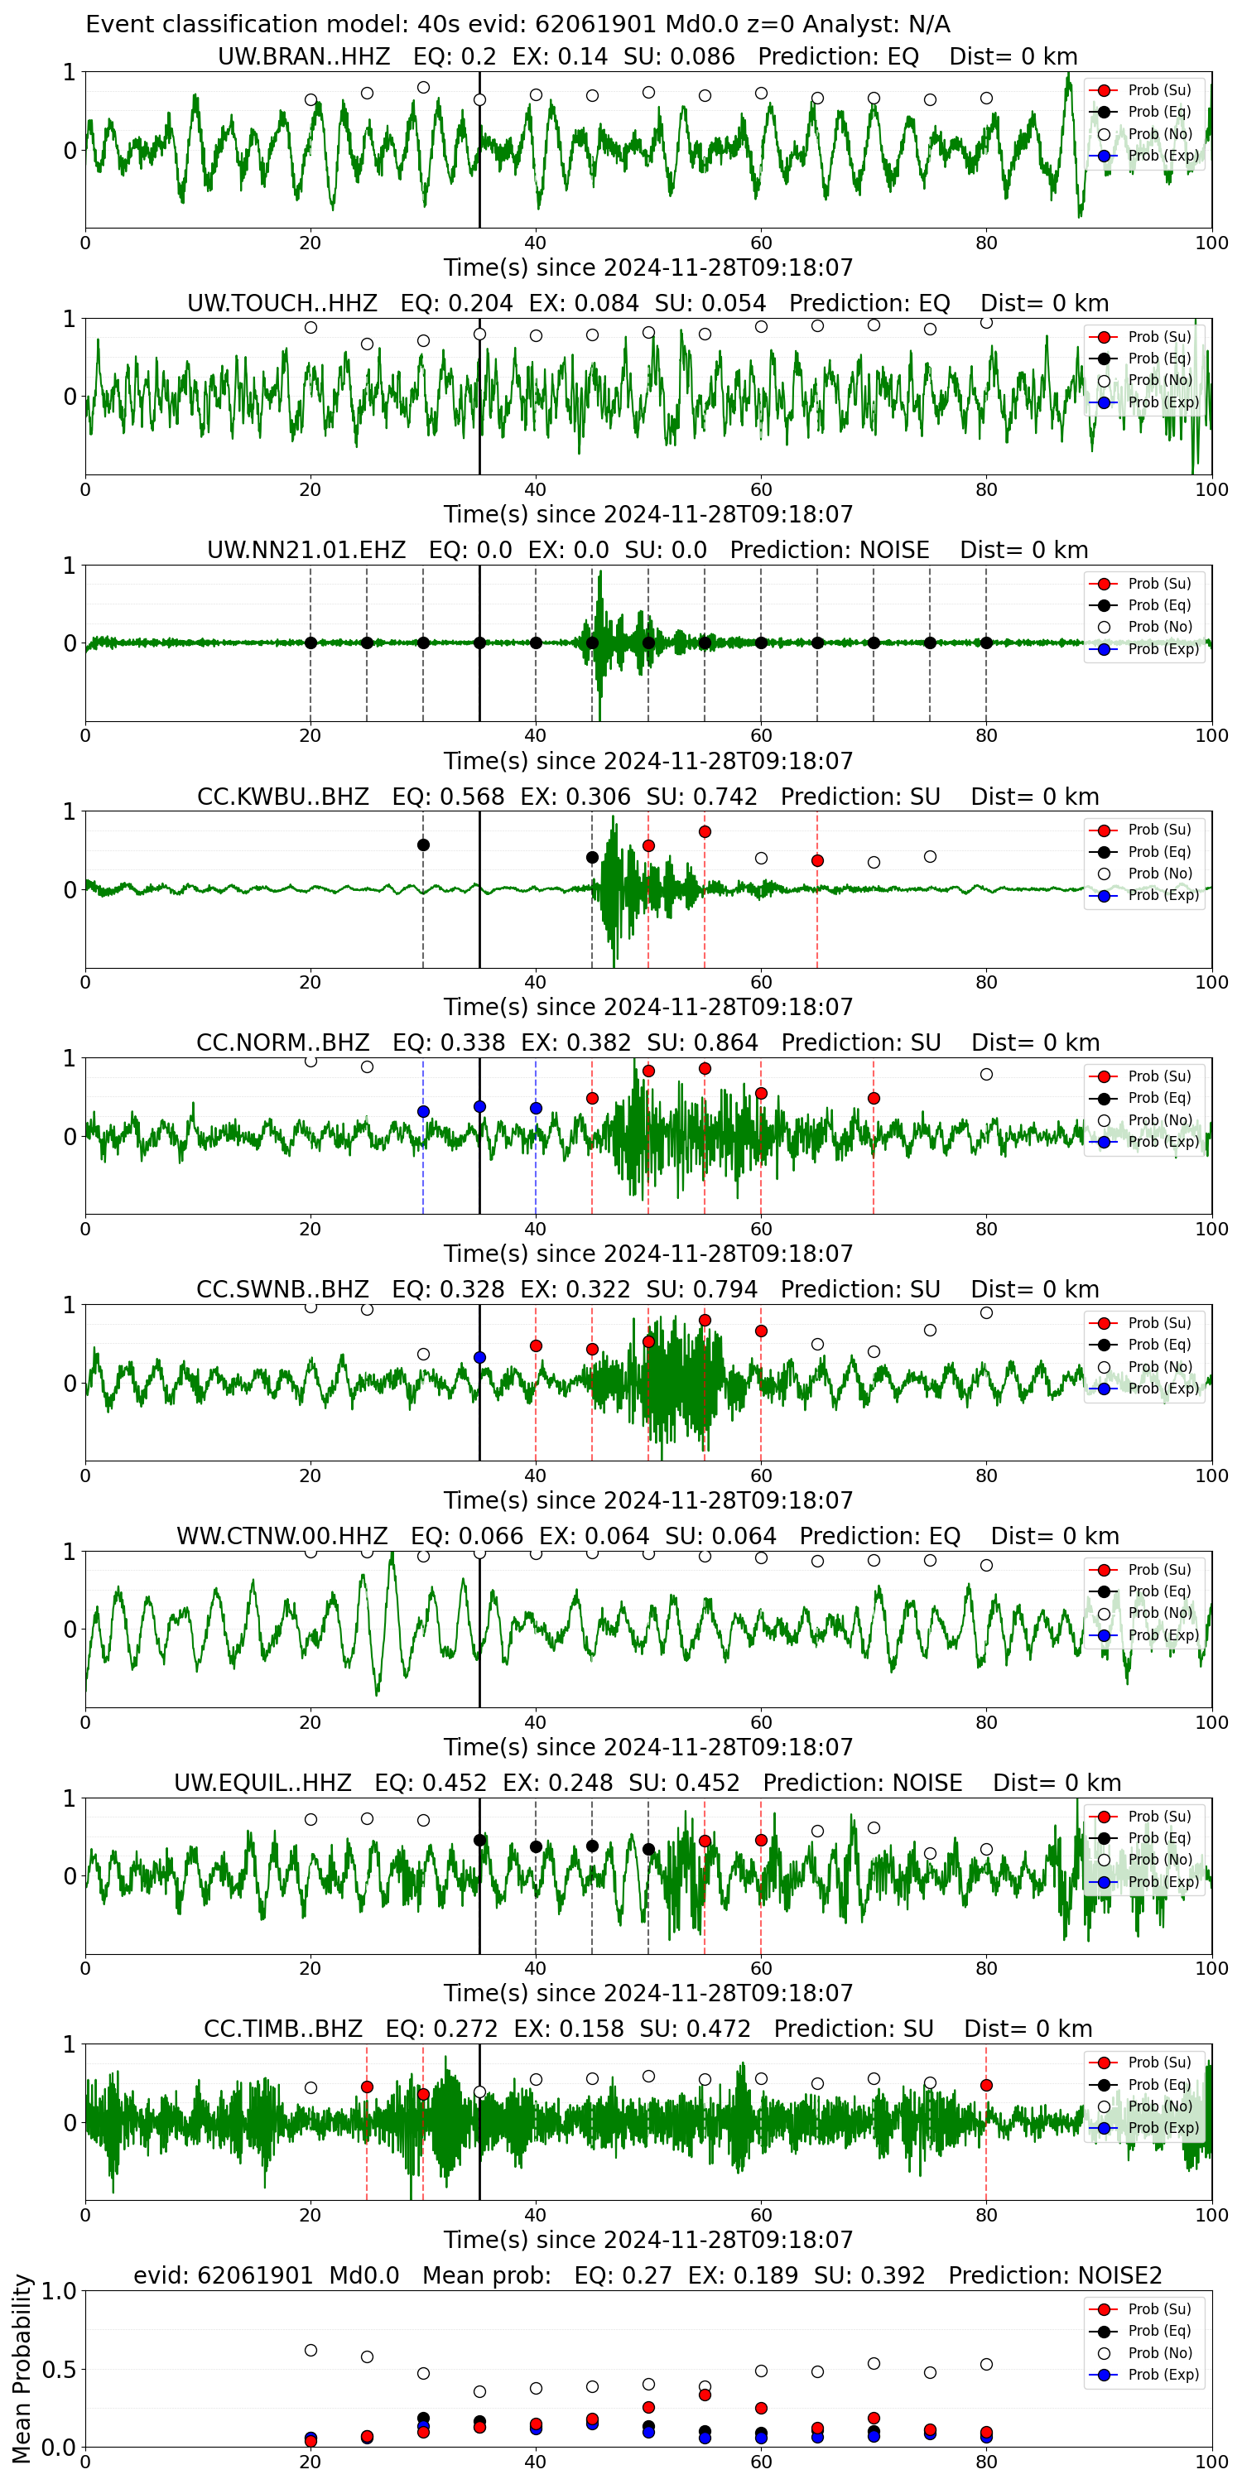Click 'Prob (Exp)' in the UW.BRAN legend

[1163, 156]
